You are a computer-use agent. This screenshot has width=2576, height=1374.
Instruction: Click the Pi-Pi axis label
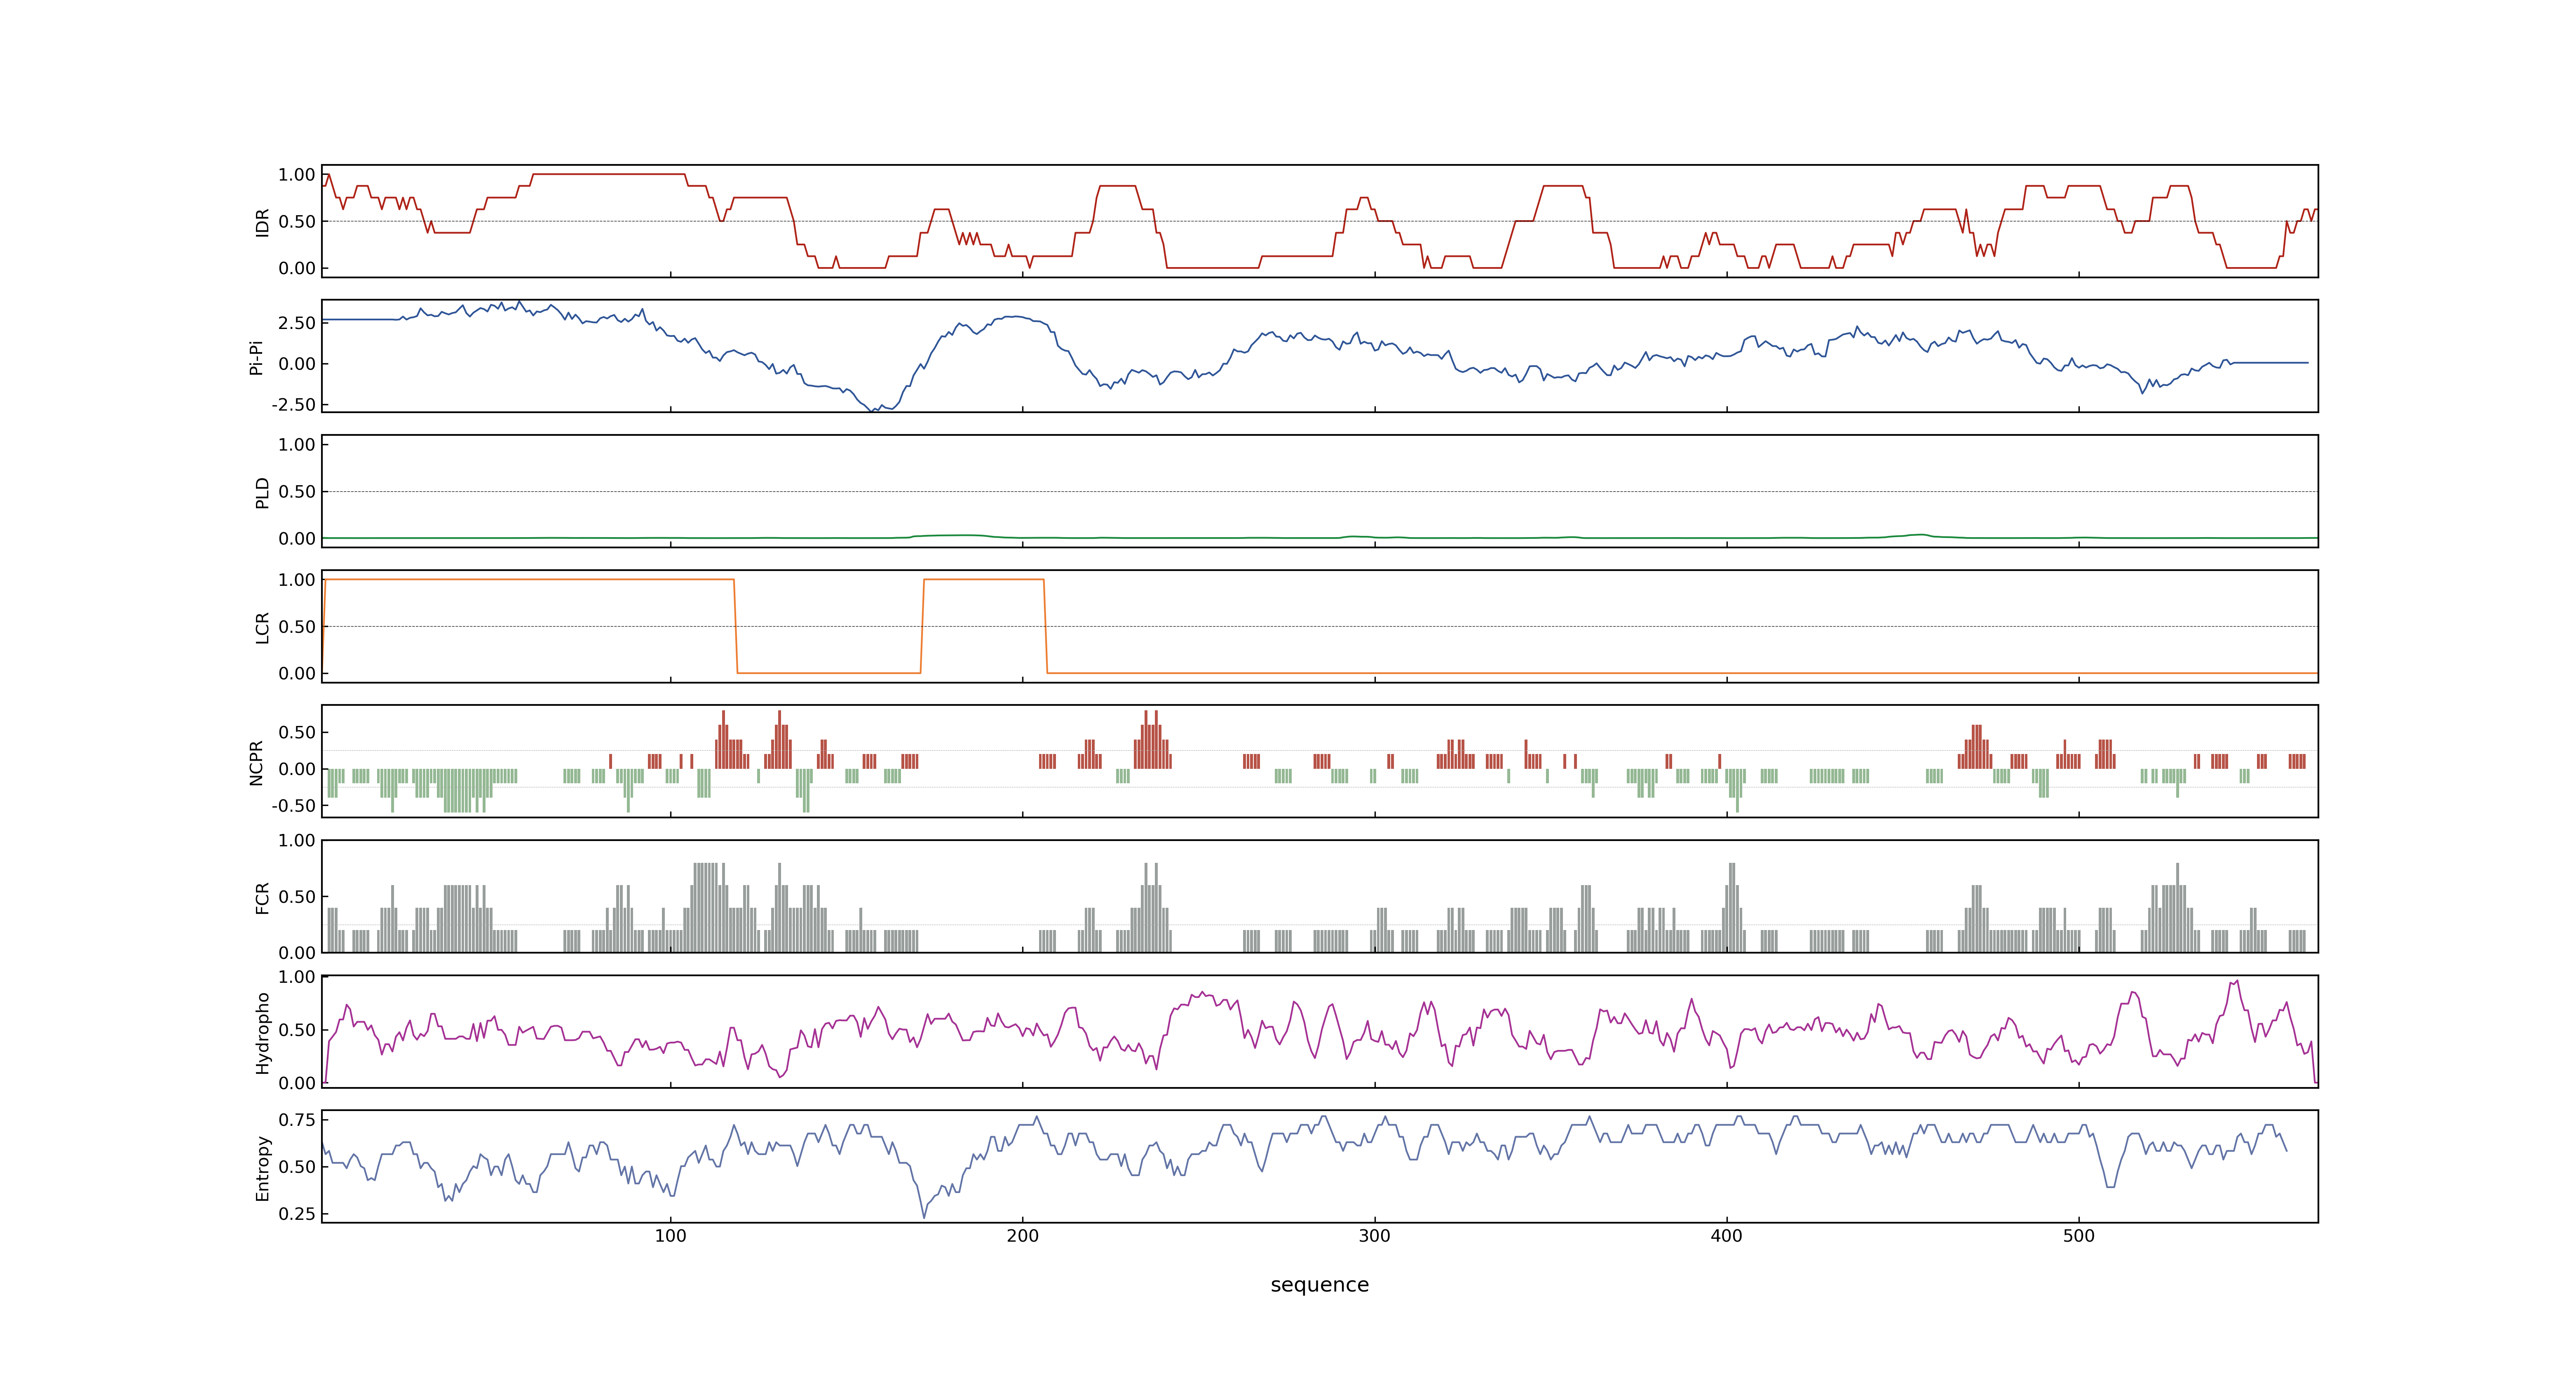pyautogui.click(x=256, y=357)
